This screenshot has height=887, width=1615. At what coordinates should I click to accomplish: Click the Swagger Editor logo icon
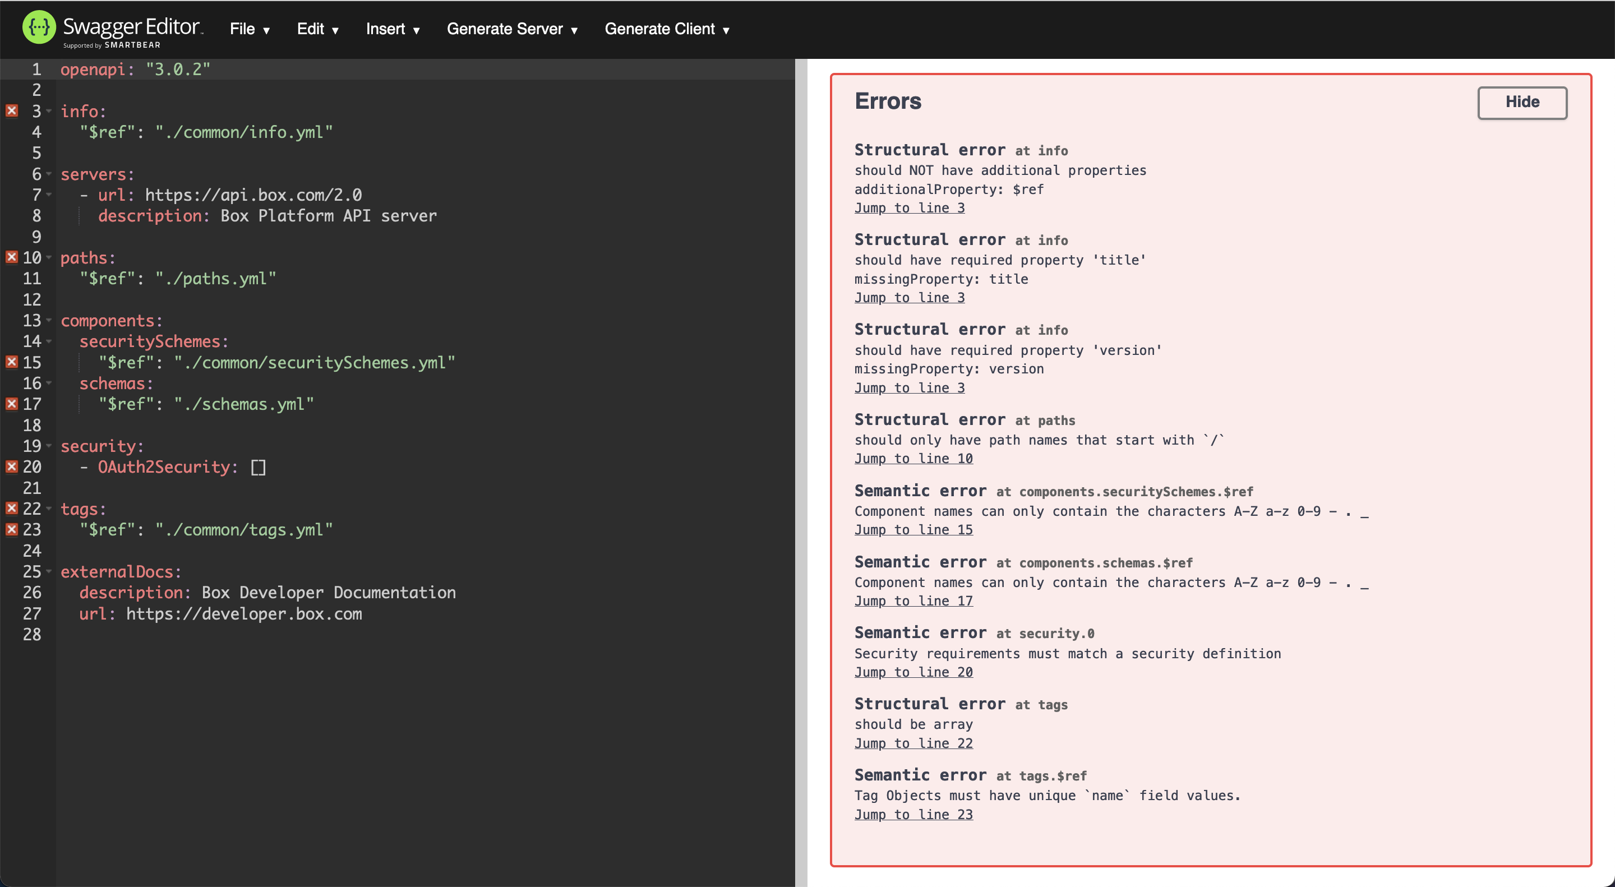(38, 27)
